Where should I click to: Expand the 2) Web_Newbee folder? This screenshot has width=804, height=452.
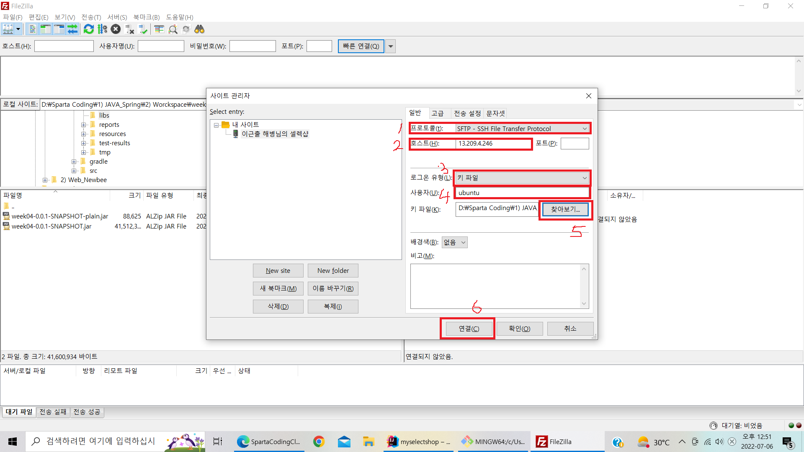[45, 180]
